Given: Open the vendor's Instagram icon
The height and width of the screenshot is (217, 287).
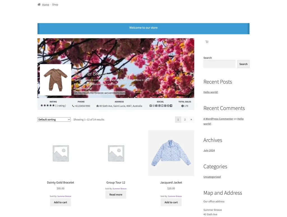Looking at the screenshot, I should click(x=154, y=106).
